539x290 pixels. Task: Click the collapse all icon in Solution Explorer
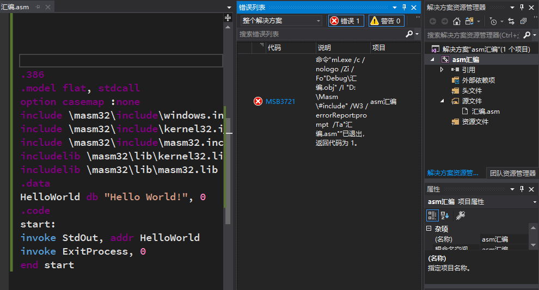[x=523, y=21]
